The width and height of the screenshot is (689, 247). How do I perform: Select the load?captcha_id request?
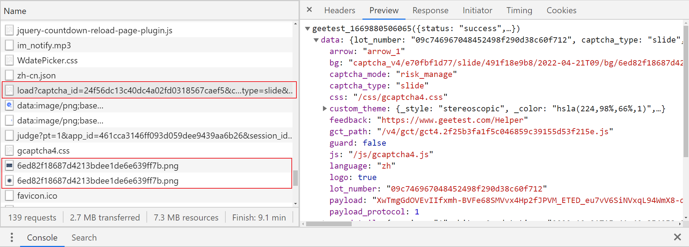(149, 90)
